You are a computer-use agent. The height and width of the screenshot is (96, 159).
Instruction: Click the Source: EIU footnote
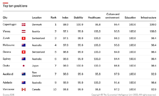click(8, 95)
